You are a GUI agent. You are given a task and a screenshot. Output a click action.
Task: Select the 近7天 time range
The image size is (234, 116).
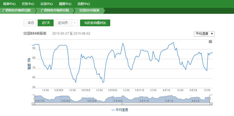[x=46, y=23]
